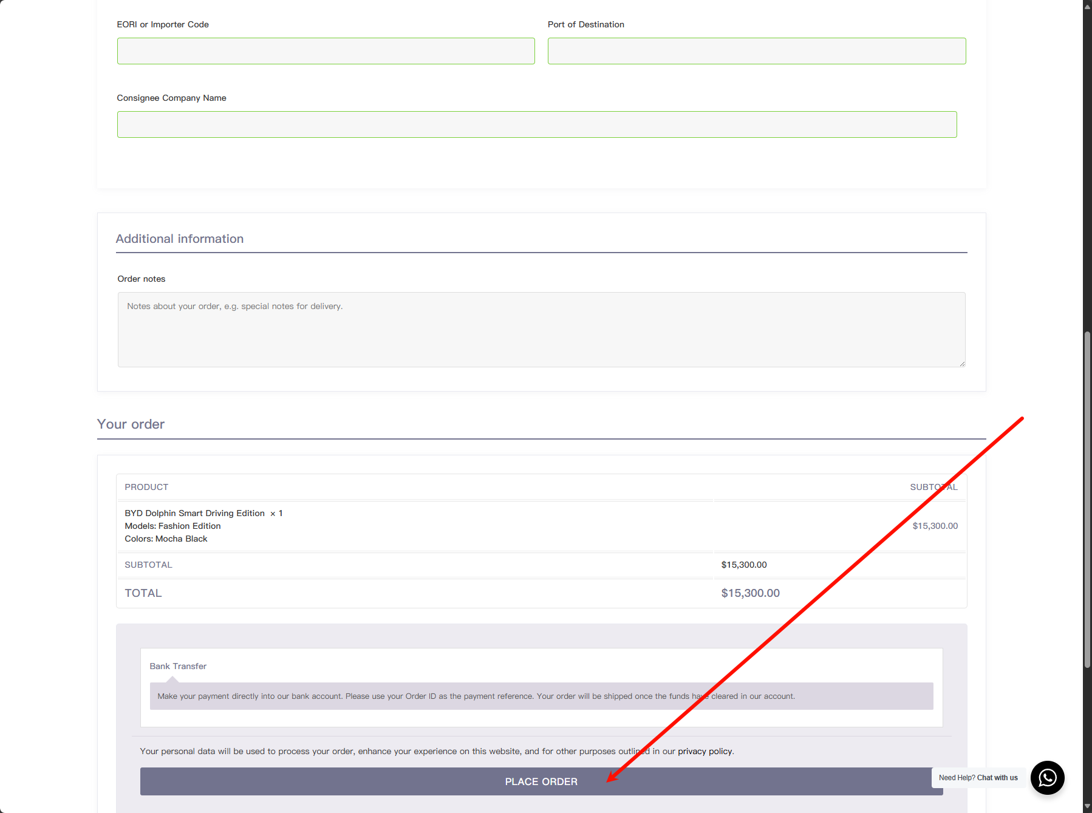Focus the Port of Destination field
The width and height of the screenshot is (1092, 813).
[757, 51]
